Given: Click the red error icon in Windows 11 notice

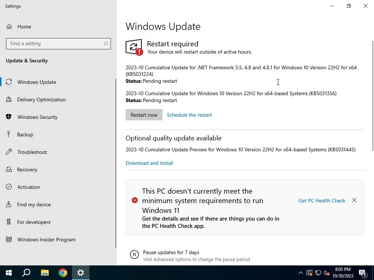Looking at the screenshot, I should point(135,200).
